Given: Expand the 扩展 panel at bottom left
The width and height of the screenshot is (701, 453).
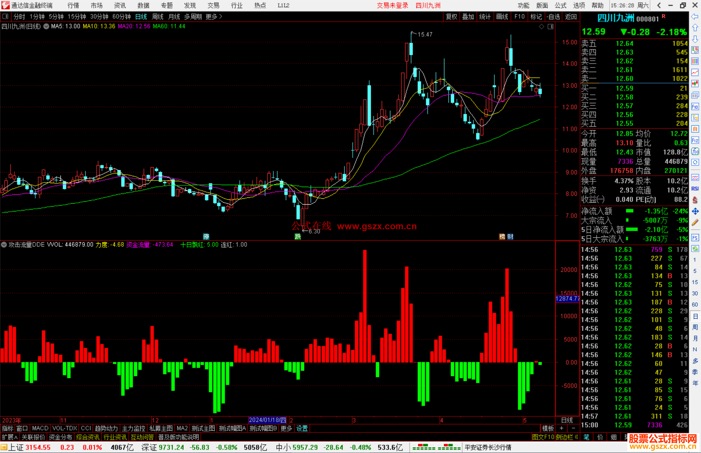Looking at the screenshot, I should click(x=9, y=437).
